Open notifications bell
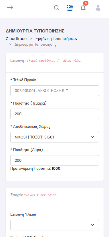The image size is (109, 237). tap(83, 8)
